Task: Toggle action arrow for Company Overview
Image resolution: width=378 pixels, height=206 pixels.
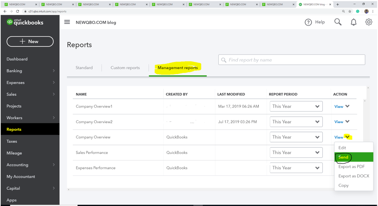Action: pyautogui.click(x=347, y=137)
